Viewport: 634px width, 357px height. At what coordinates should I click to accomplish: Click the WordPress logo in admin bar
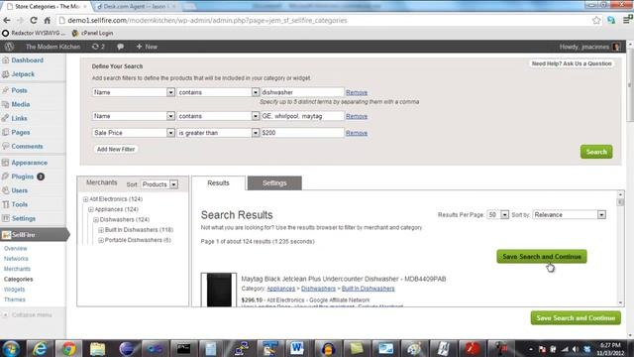9,47
